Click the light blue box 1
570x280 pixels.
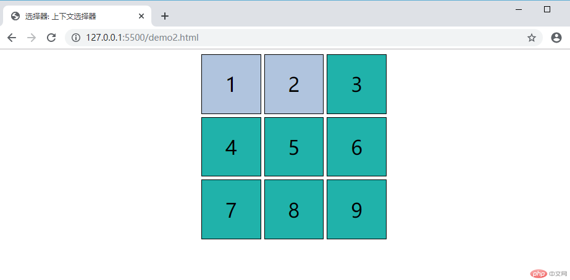point(231,84)
